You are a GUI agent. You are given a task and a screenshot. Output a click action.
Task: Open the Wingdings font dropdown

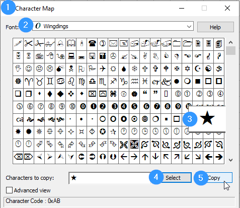(113, 26)
